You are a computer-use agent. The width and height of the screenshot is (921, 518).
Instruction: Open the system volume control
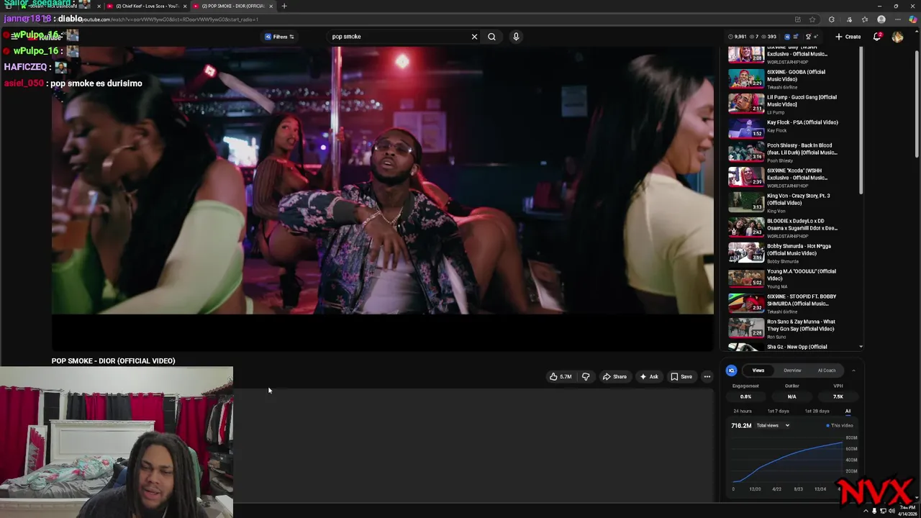tap(891, 511)
